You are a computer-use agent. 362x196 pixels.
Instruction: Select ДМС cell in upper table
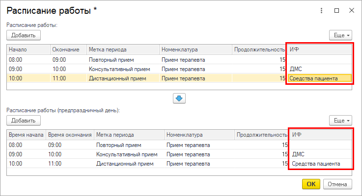[319, 69]
